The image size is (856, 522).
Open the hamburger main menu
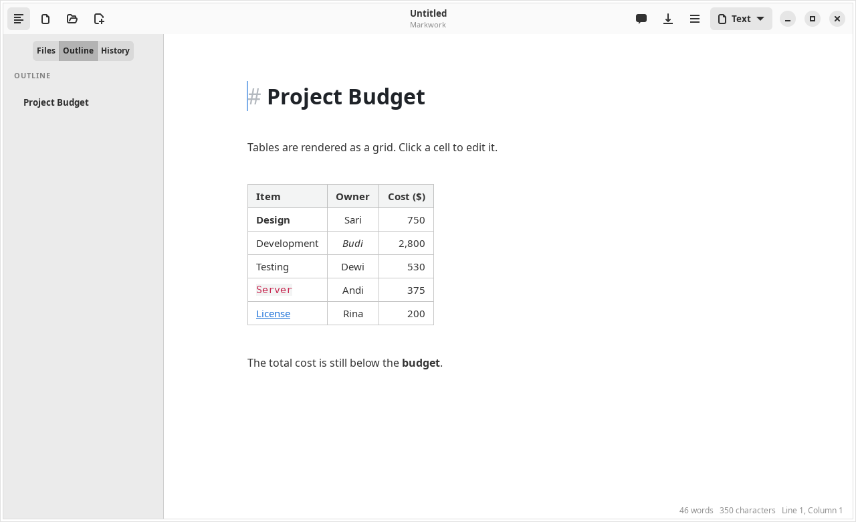[x=695, y=19]
